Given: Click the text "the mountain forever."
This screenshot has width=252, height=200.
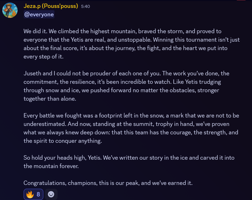Looking at the screenshot, I should pyautogui.click(x=51, y=166).
